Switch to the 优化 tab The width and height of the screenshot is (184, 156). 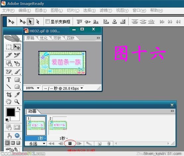tap(44, 38)
